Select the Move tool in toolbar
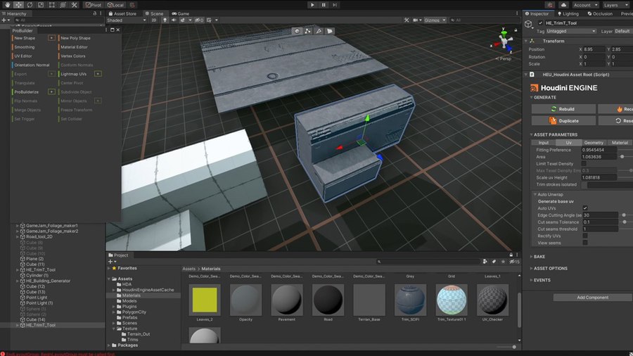The image size is (633, 356). 18,5
